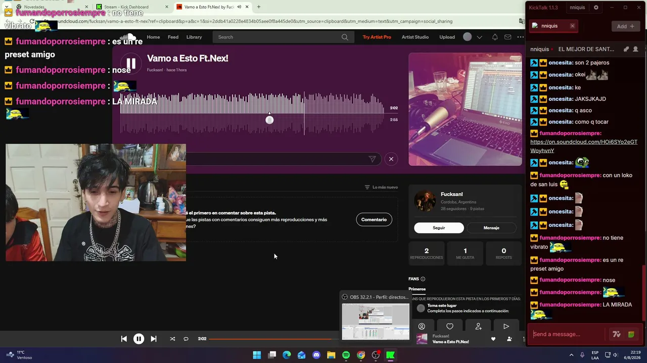The height and width of the screenshot is (363, 647).
Task: Select the Primeros fans tab
Action: pos(417,289)
